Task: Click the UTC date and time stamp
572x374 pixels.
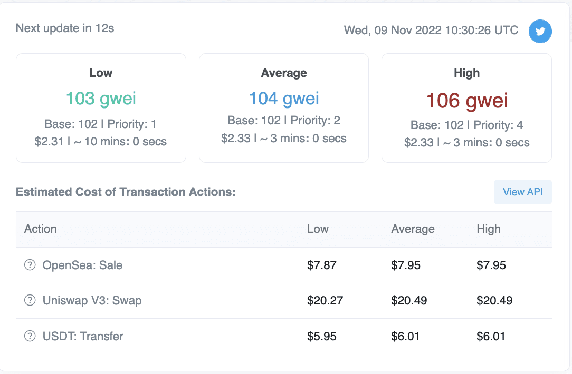Action: 431,31
